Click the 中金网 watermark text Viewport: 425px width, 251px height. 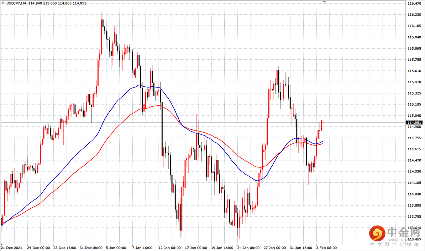(403, 232)
